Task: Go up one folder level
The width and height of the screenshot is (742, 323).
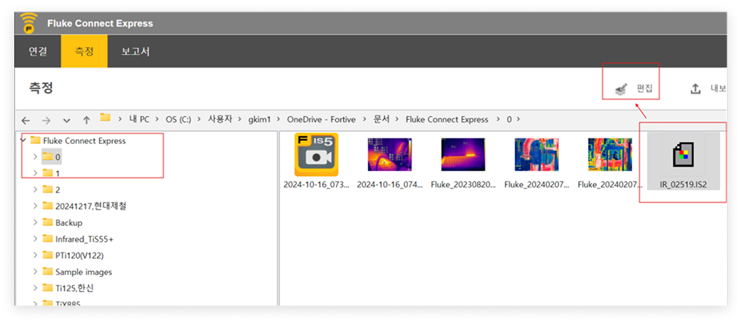Action: click(x=86, y=120)
